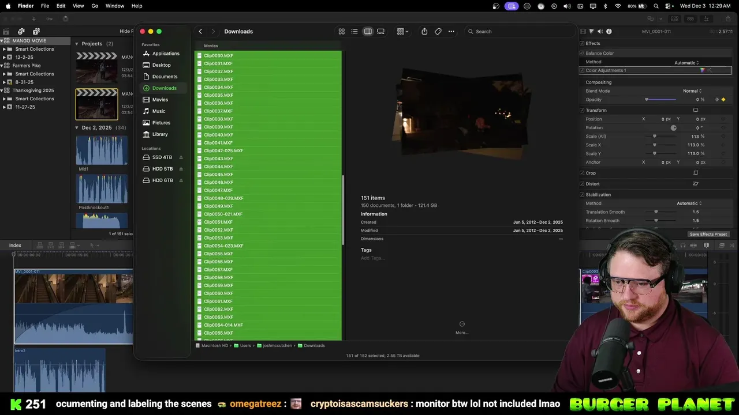Viewport: 739px width, 415px height.
Task: Open the File menu
Action: [45, 6]
